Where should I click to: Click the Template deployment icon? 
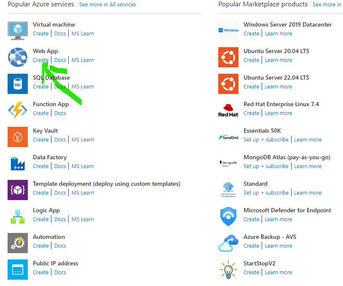(18, 190)
